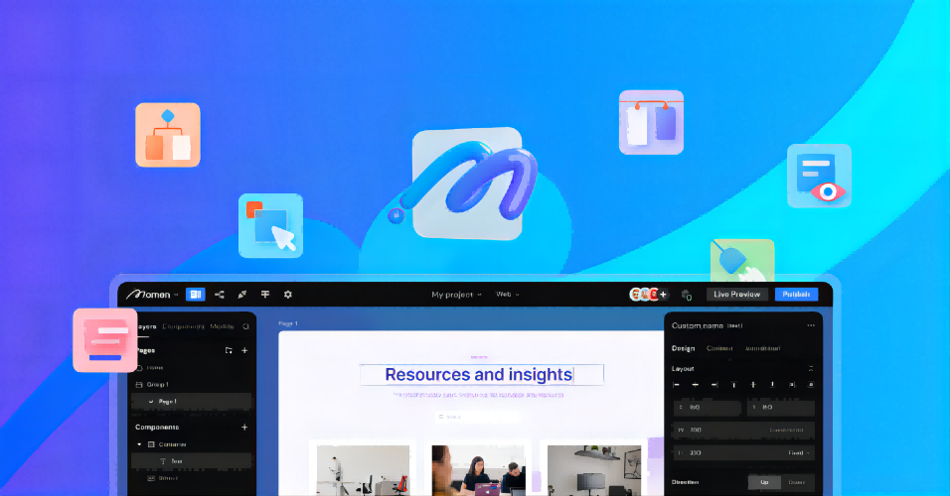This screenshot has height=496, width=950.
Task: Switch to the Layers tab
Action: point(147,326)
